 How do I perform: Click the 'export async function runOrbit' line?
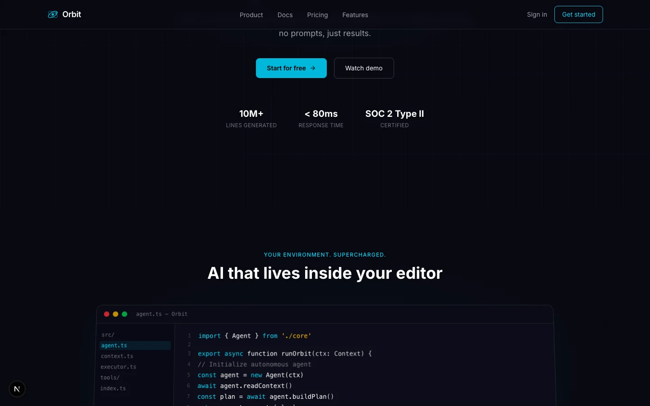tap(285, 354)
